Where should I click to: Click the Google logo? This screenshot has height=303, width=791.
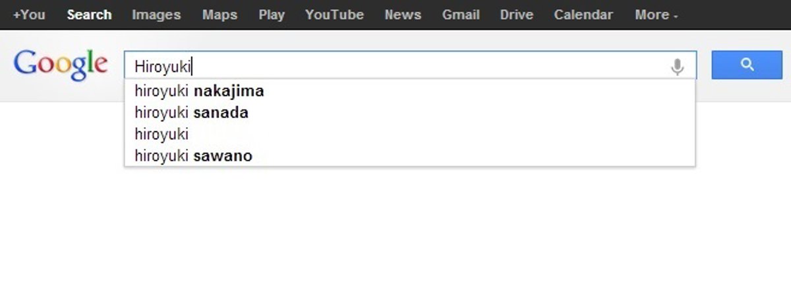pos(61,65)
